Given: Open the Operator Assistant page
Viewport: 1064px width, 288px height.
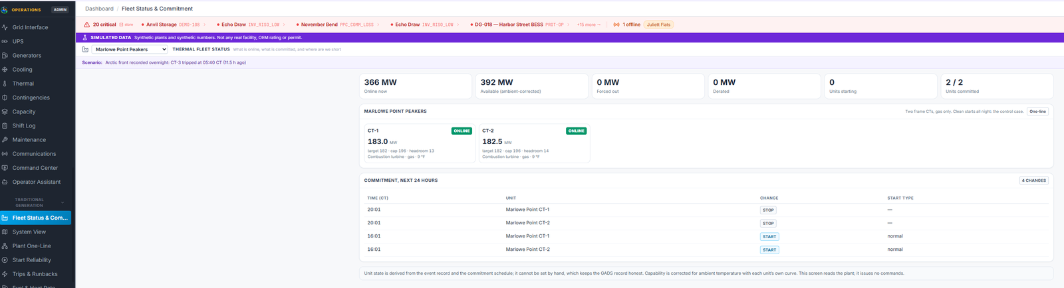Looking at the screenshot, I should pyautogui.click(x=35, y=182).
